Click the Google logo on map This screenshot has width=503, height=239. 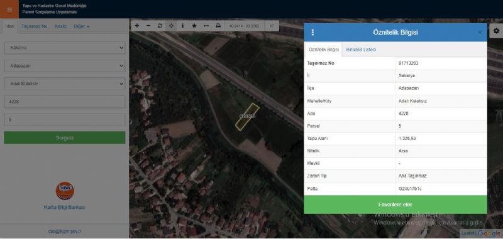(489, 233)
